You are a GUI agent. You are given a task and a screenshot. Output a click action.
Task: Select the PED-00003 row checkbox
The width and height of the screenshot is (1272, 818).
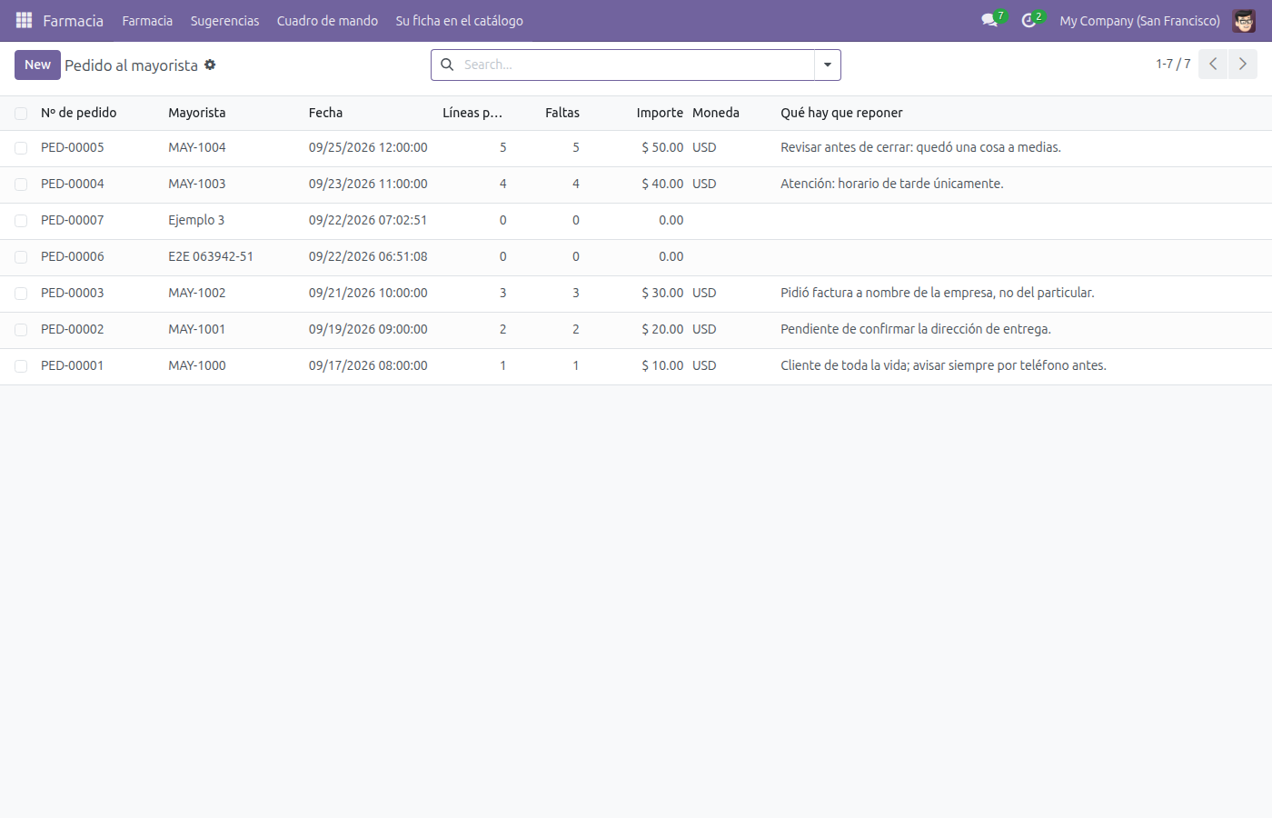click(21, 293)
